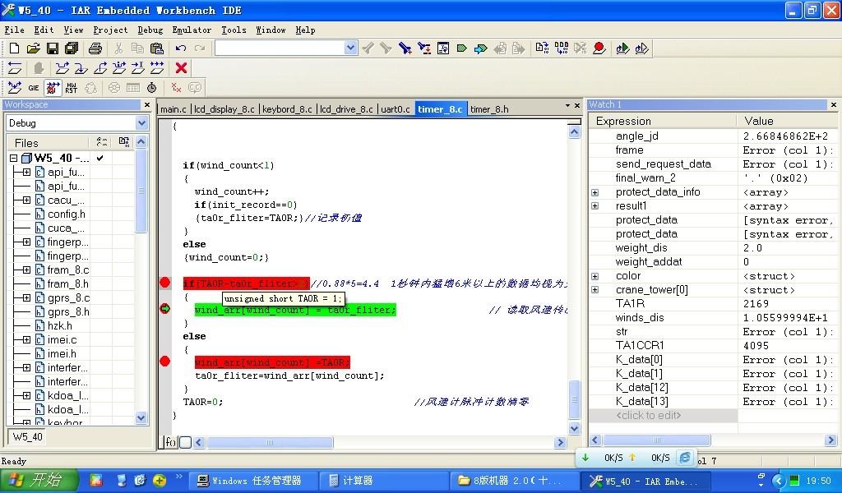Image resolution: width=842 pixels, height=493 pixels.
Task: Expand result1 array in Watch
Action: click(x=595, y=206)
